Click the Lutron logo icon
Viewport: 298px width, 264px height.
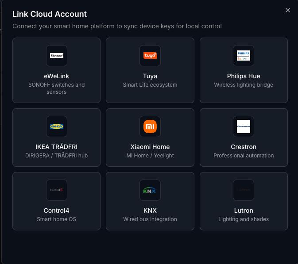(244, 190)
